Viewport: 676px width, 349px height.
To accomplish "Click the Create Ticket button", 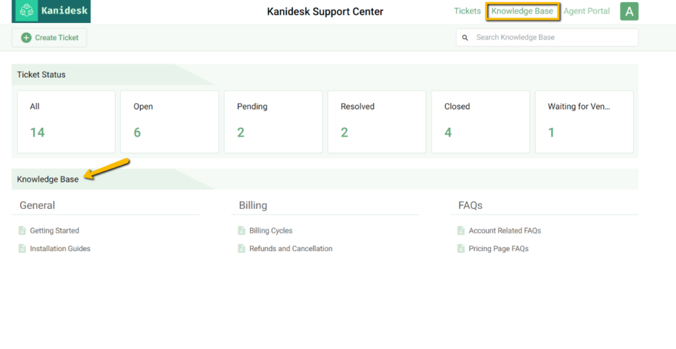I will coord(49,38).
